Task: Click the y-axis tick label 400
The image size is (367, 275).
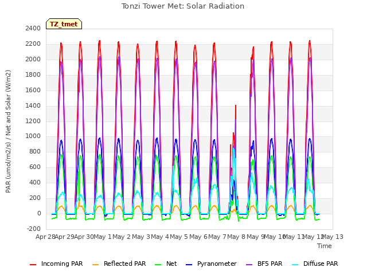Action: coord(35,182)
